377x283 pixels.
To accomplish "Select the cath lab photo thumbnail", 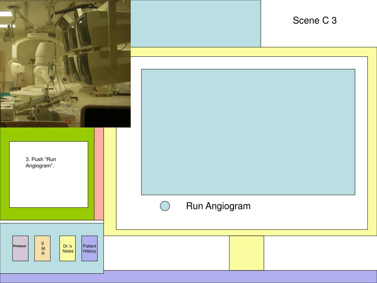I will click(x=65, y=63).
